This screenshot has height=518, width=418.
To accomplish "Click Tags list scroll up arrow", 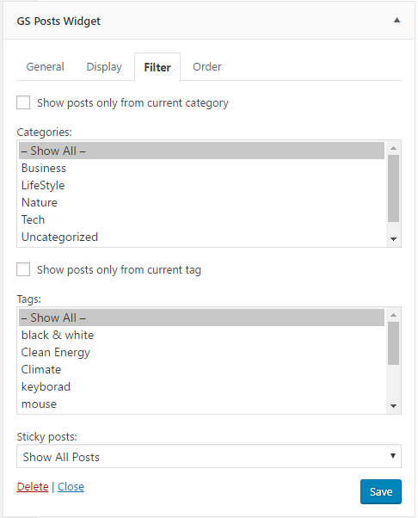I will [393, 315].
